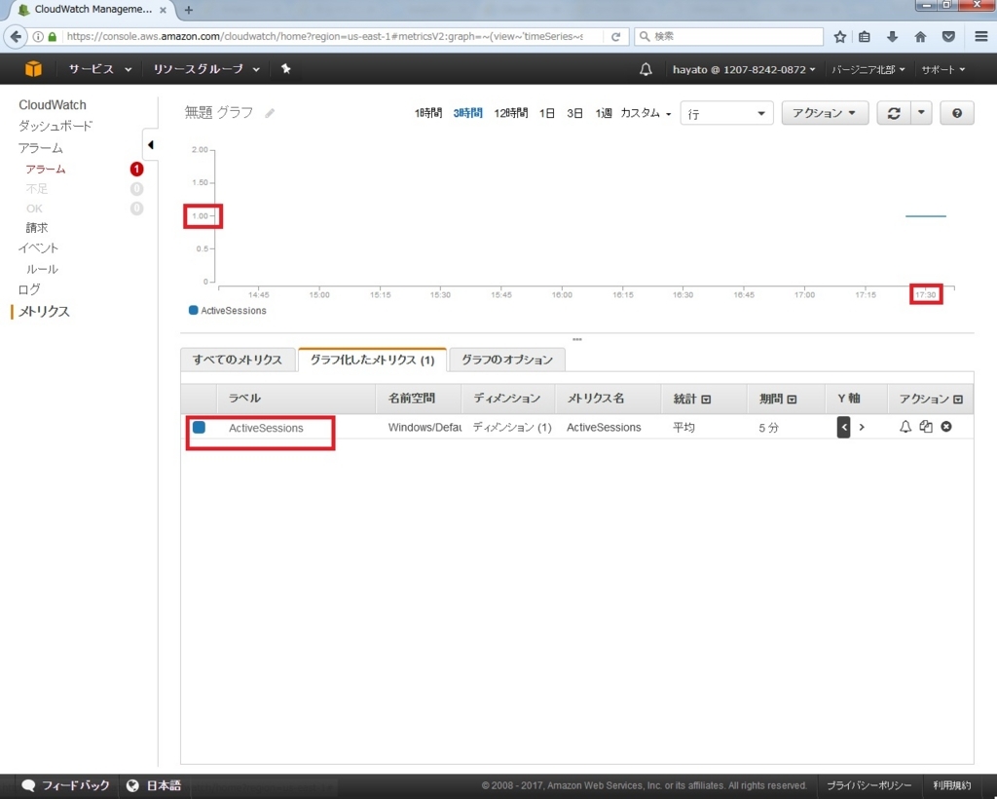Open the 期間 column options

(x=792, y=399)
